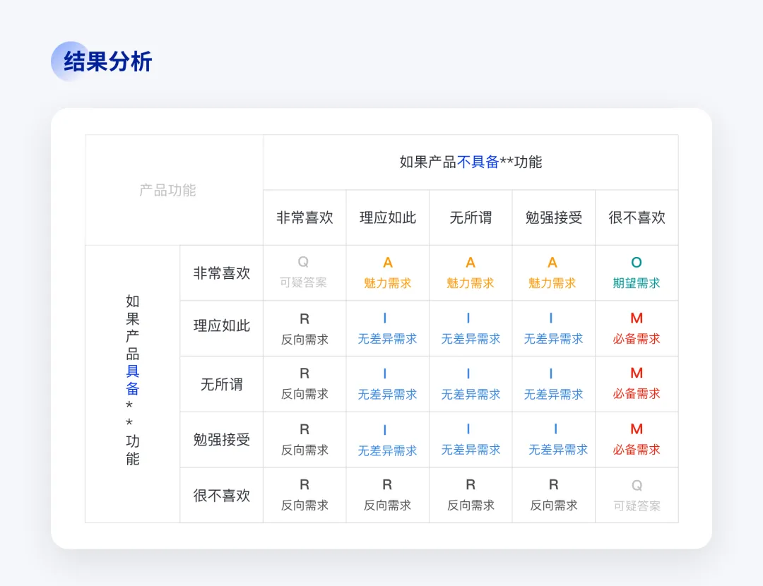The image size is (763, 586).
Task: Click row header 勉强接受
Action: tap(221, 440)
